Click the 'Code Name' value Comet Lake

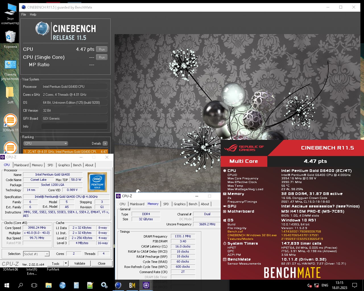(38, 180)
